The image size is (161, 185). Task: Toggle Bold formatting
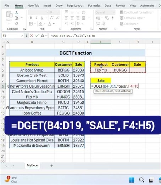click(x=31, y=18)
